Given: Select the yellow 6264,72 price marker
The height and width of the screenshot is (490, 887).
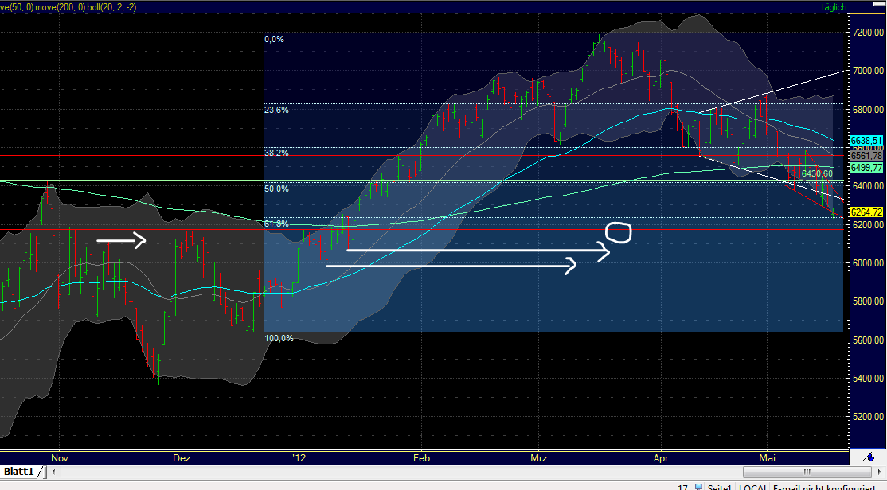Looking at the screenshot, I should tap(866, 212).
